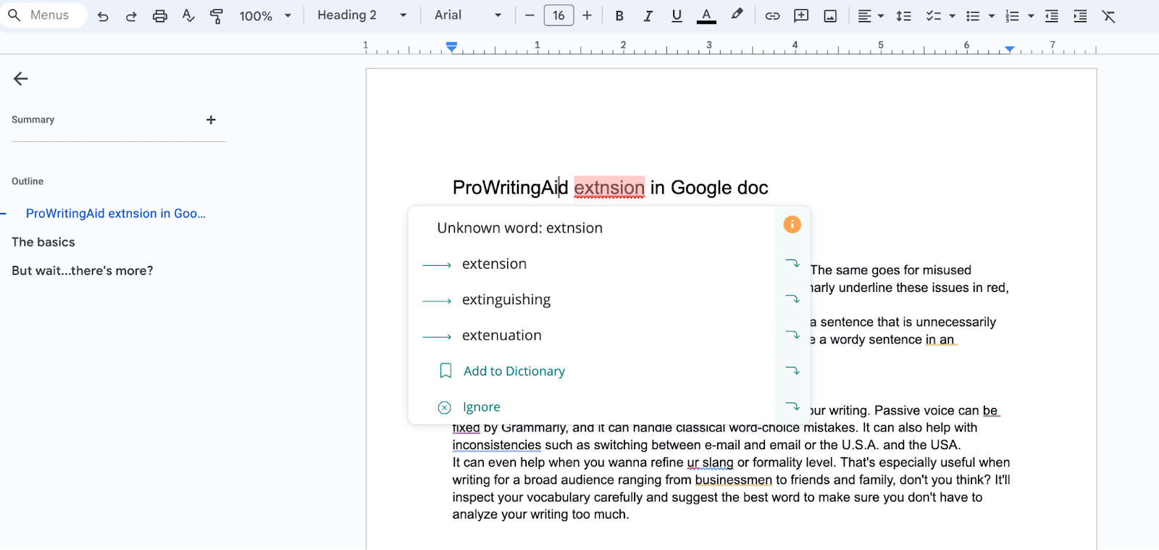Toggle italic formatting
Screen dimensions: 1159x550
[648, 16]
